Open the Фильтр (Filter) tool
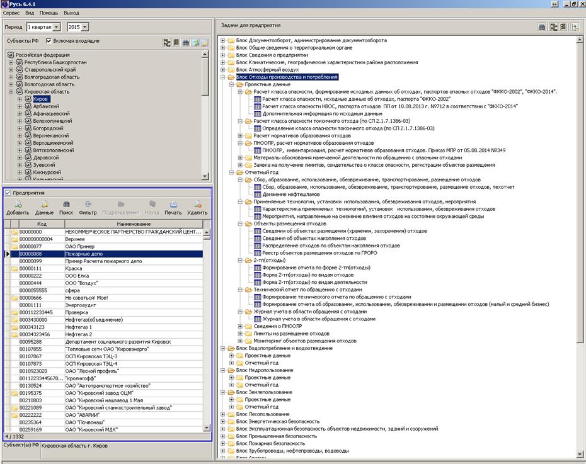The width and height of the screenshot is (586, 464). [88, 205]
